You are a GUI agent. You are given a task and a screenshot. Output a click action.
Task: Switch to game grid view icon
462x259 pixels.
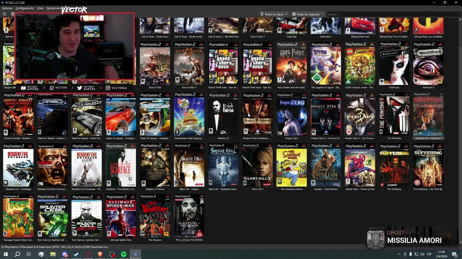click(x=12, y=14)
